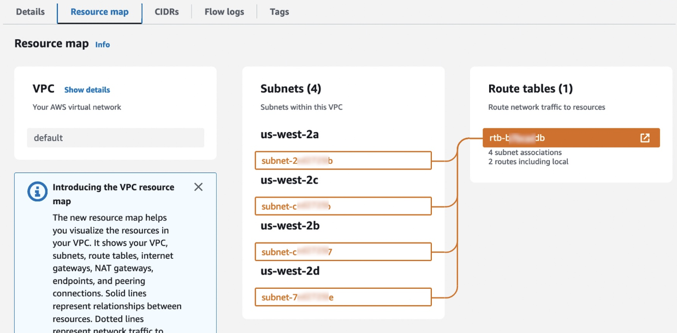Select the subnet under us-west-2b

click(343, 252)
